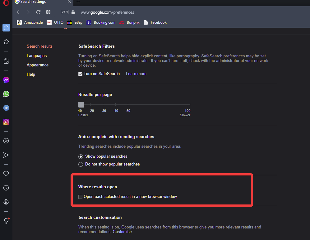Select Search results in side menu

tap(39, 46)
